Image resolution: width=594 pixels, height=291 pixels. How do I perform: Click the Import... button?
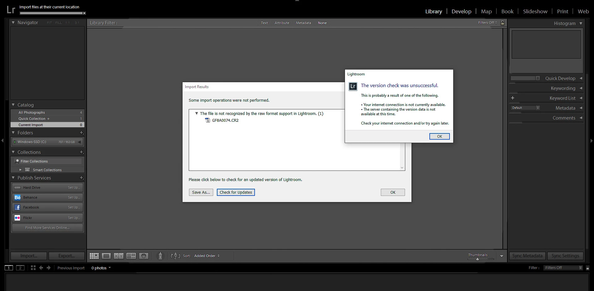click(x=29, y=256)
